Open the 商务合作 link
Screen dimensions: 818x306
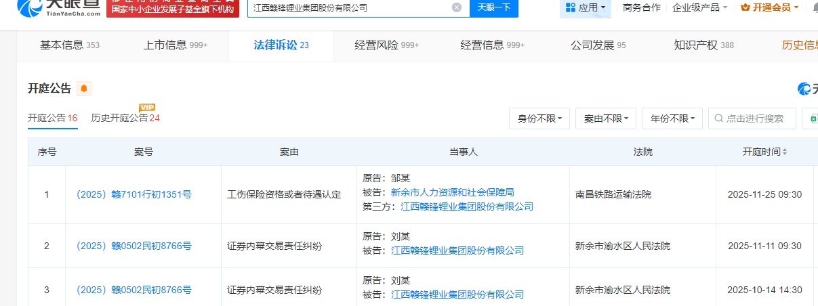[641, 7]
